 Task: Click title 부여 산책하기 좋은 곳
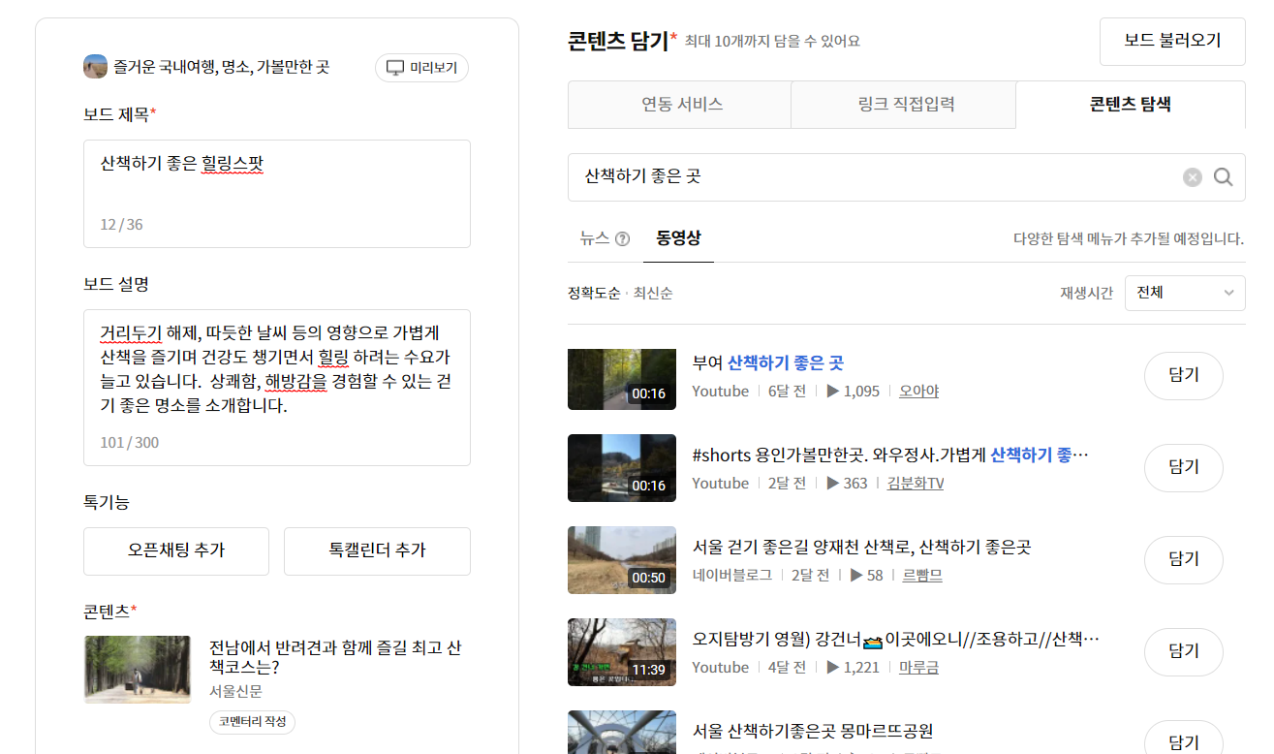pyautogui.click(x=768, y=362)
